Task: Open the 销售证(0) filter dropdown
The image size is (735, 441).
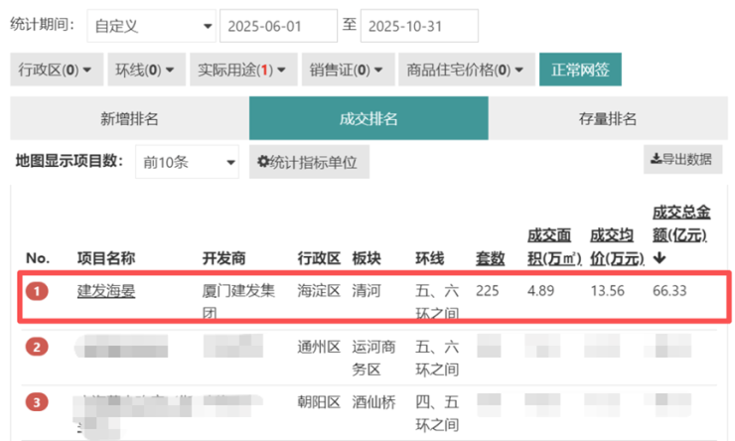Action: [346, 70]
